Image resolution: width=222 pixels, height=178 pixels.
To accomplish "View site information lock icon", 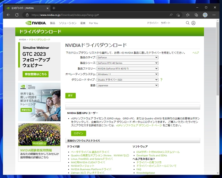I will [x=27, y=15].
